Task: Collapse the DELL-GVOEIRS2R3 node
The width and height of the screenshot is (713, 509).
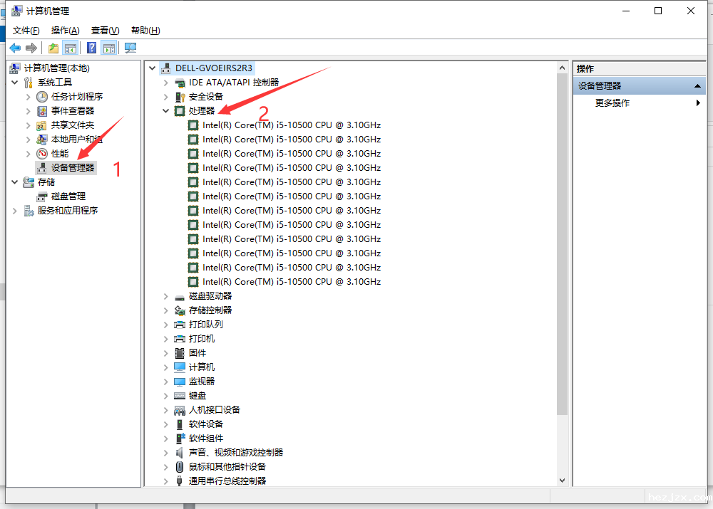Action: (x=153, y=68)
